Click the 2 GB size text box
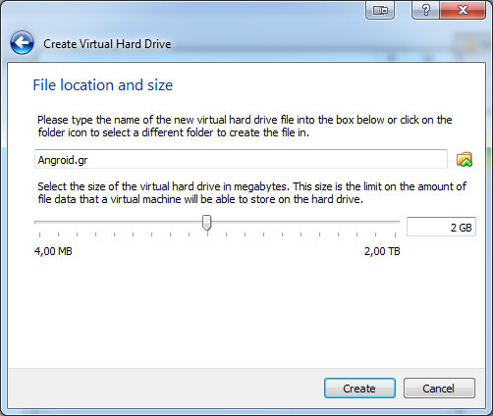 pyautogui.click(x=441, y=227)
